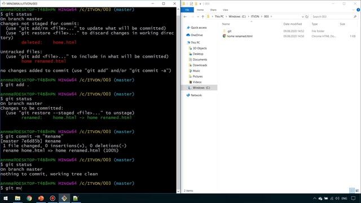
Task: Click the ENG language indicator
Action: [344, 198]
